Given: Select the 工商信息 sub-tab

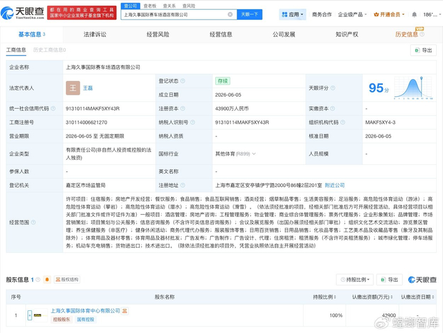Looking at the screenshot, I should 16,50.
